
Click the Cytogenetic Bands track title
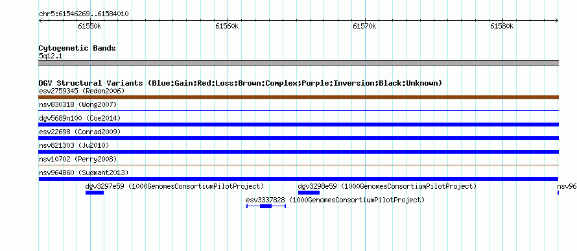[77, 48]
